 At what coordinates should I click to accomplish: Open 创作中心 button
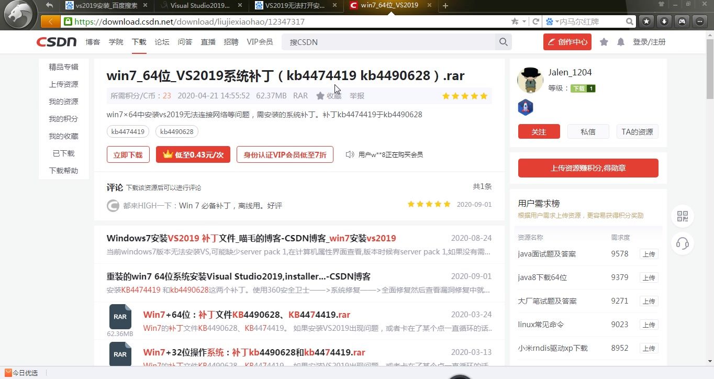[567, 42]
